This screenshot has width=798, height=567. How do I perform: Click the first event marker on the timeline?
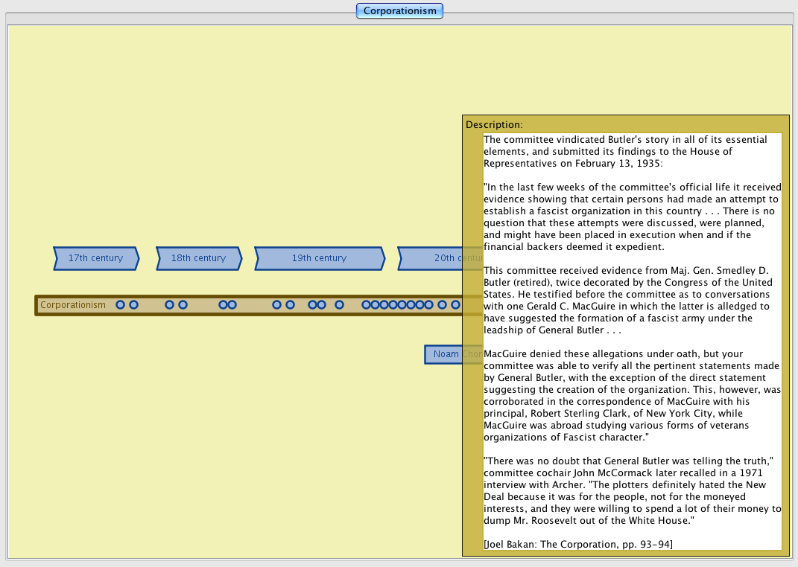point(120,305)
